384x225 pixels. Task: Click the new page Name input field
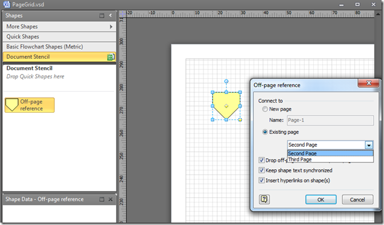click(330, 120)
